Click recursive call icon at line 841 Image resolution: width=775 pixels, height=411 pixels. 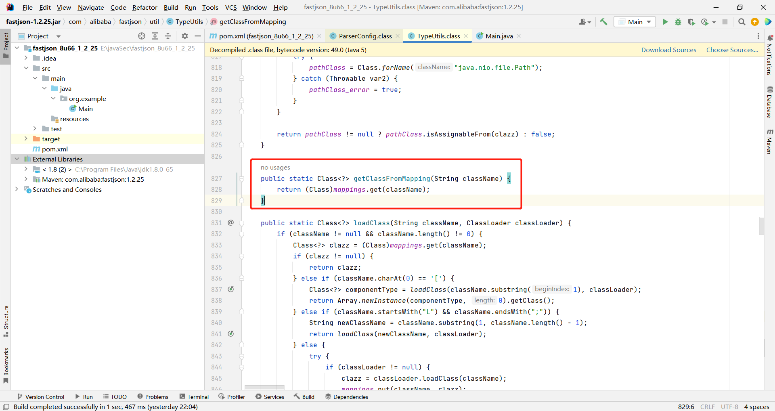[x=231, y=334]
